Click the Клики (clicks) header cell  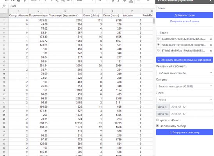(93, 16)
